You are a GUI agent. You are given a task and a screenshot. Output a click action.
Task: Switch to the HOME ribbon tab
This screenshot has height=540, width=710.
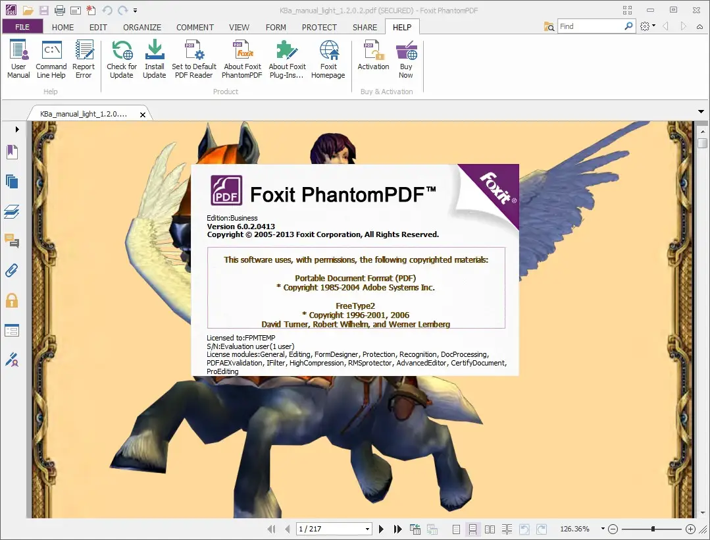point(63,27)
